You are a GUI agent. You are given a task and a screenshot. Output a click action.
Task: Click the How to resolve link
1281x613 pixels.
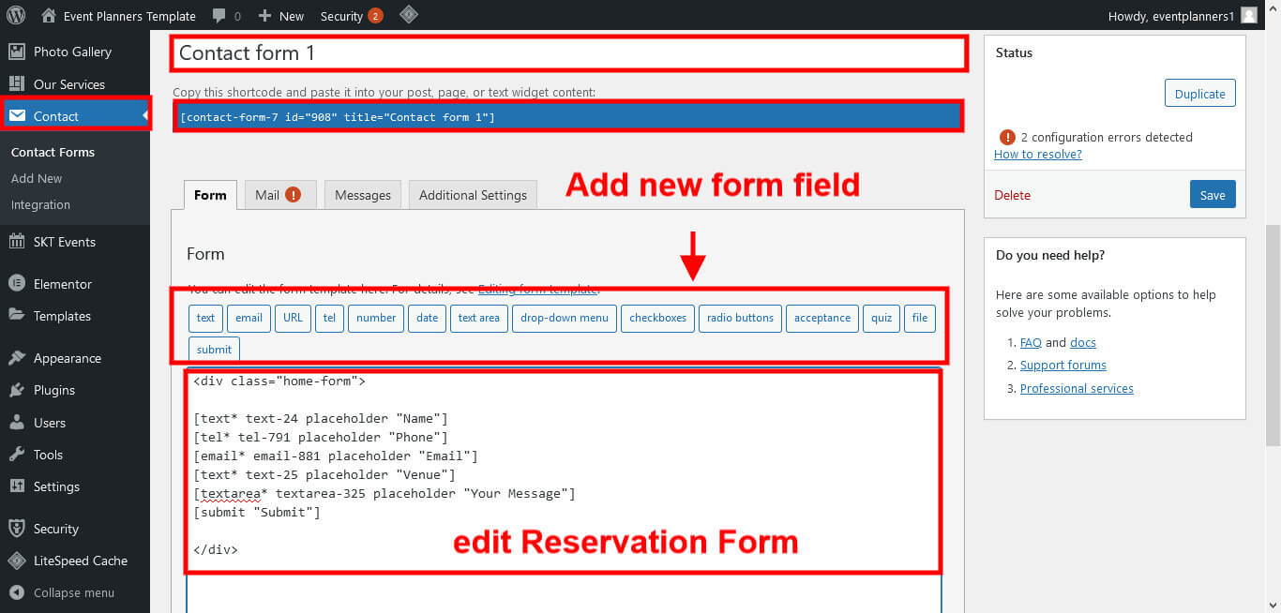click(x=1037, y=154)
